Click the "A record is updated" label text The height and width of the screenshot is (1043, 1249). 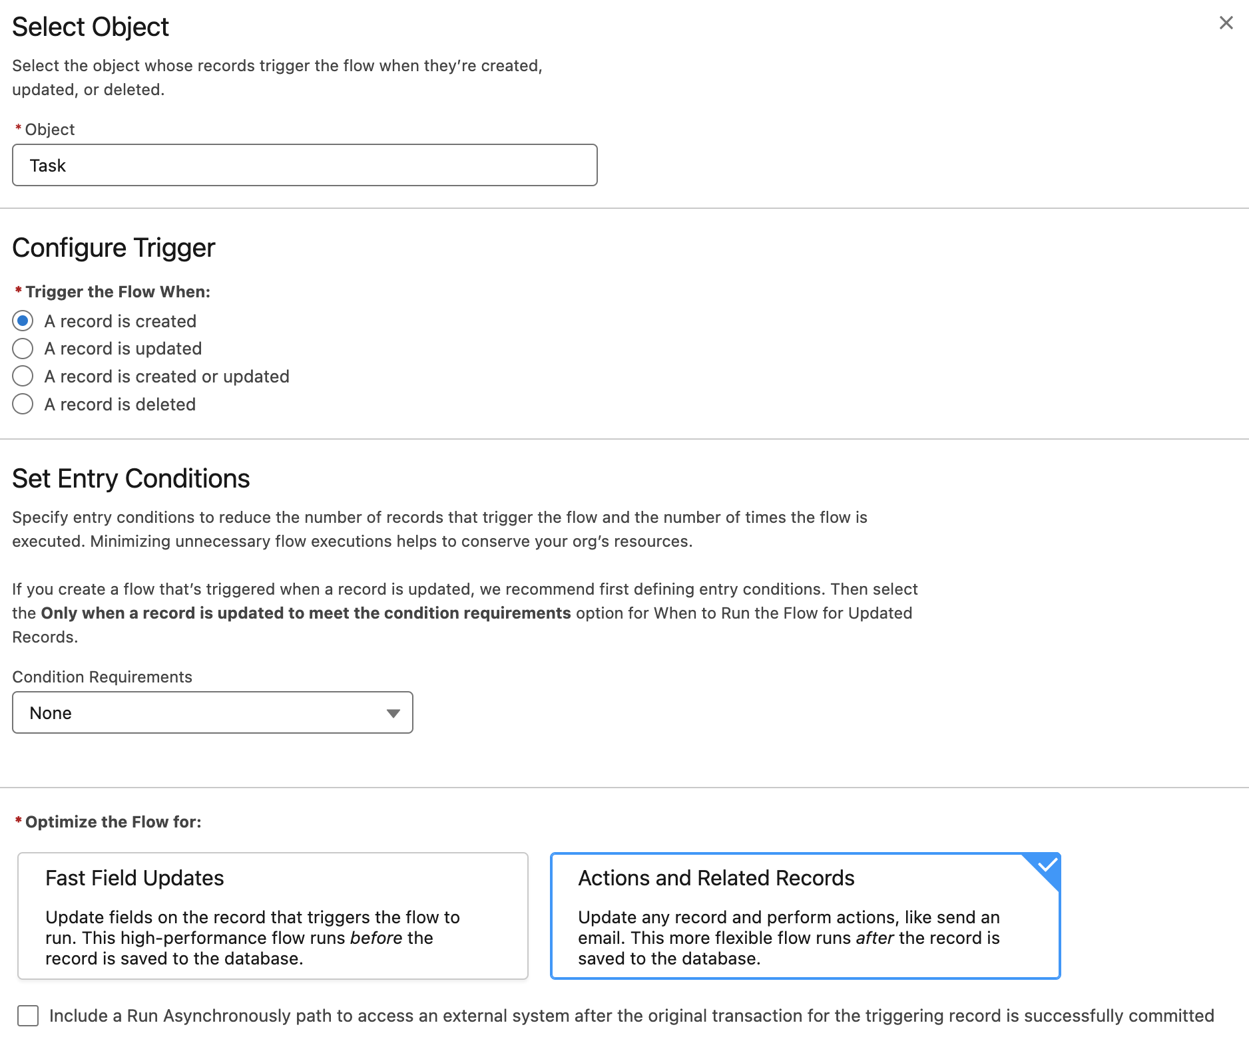point(123,349)
